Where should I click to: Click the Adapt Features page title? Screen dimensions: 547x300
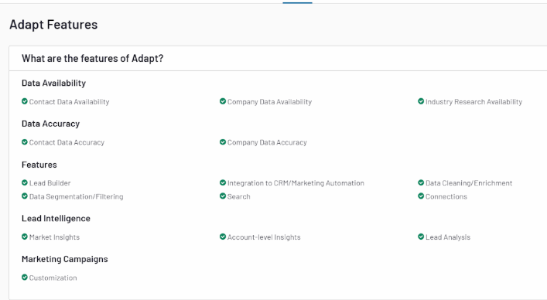click(x=53, y=25)
